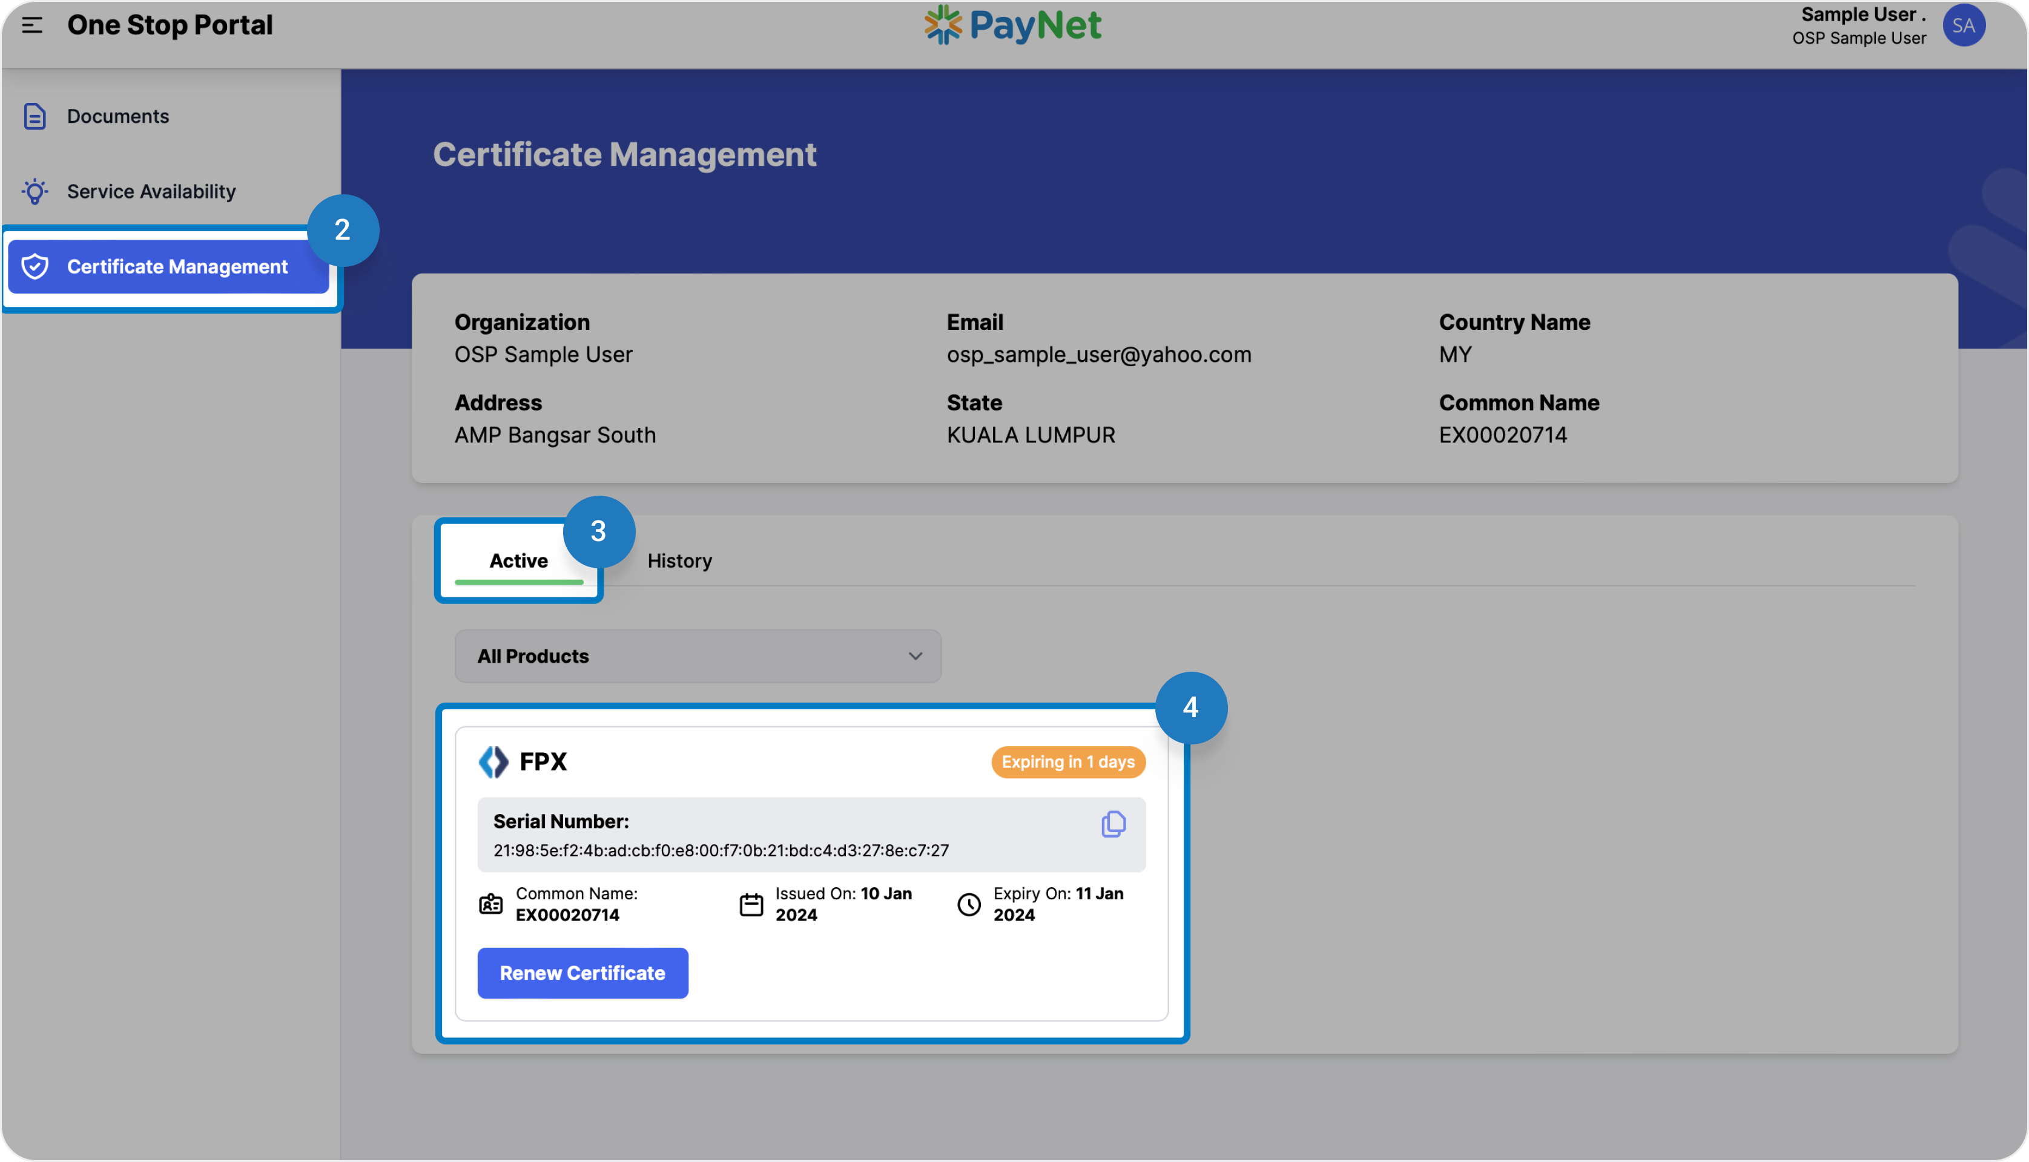Click the All Products dropdown chevron
Image resolution: width=2029 pixels, height=1162 pixels.
[x=916, y=656]
